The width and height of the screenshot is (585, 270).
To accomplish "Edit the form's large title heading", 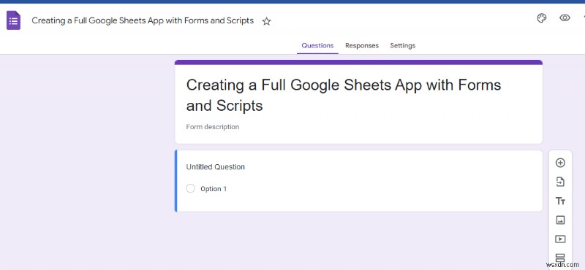I will tap(343, 96).
